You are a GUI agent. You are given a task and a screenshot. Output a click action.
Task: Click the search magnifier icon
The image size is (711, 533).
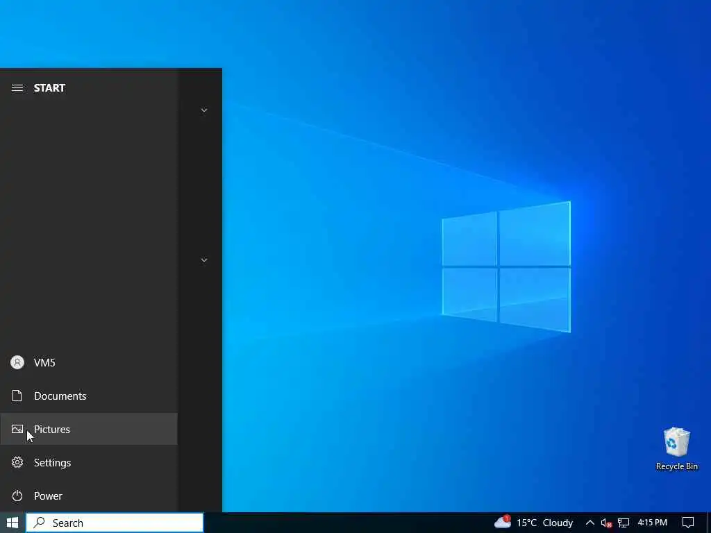coord(40,523)
